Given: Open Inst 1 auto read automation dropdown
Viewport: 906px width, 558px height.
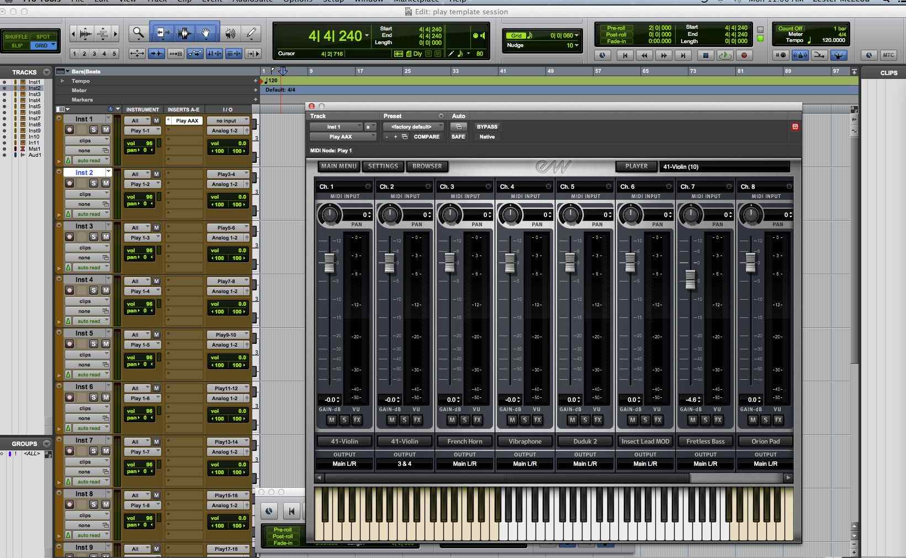Looking at the screenshot, I should pyautogui.click(x=88, y=161).
